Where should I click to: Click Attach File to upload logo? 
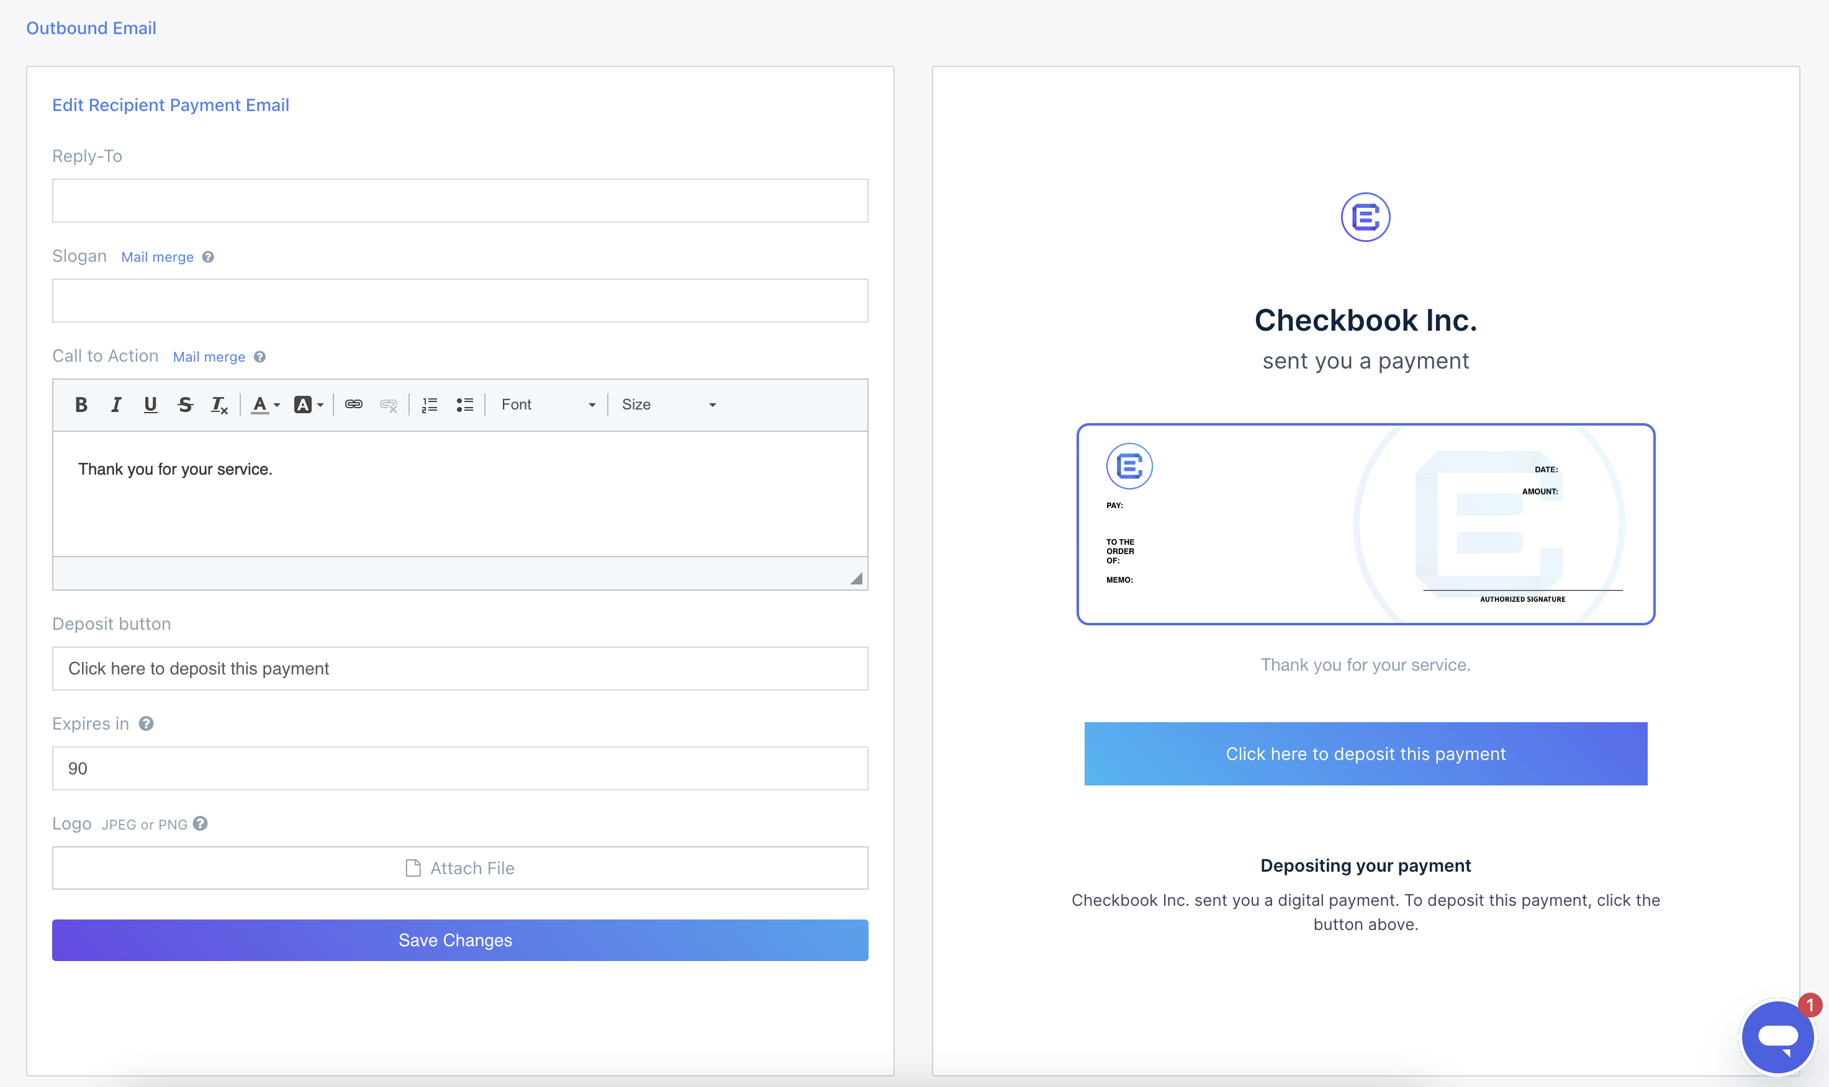[460, 868]
